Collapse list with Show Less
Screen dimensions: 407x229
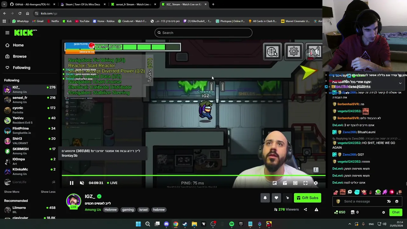(x=48, y=192)
